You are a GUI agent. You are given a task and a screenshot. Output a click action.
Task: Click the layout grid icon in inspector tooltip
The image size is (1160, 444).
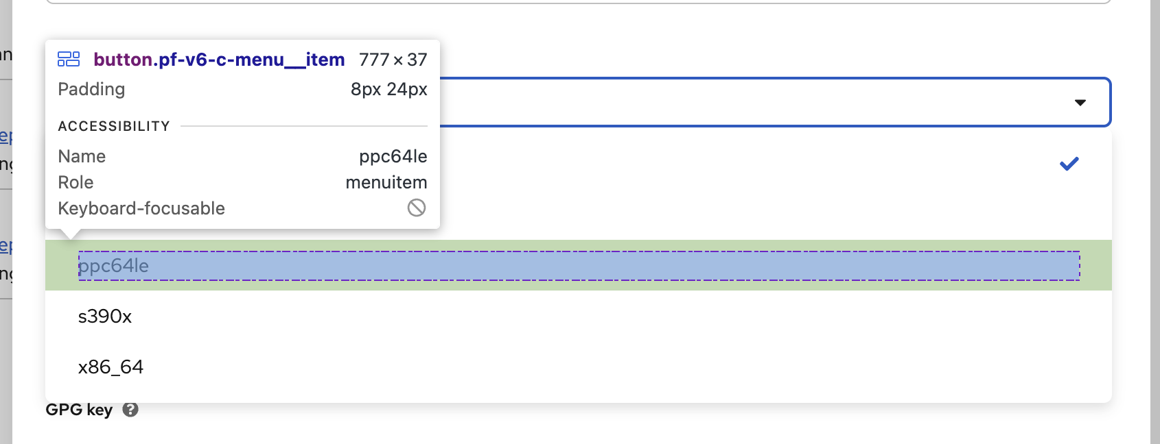tap(69, 60)
